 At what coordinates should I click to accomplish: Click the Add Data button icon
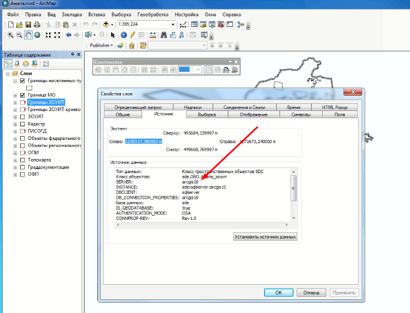(x=105, y=24)
